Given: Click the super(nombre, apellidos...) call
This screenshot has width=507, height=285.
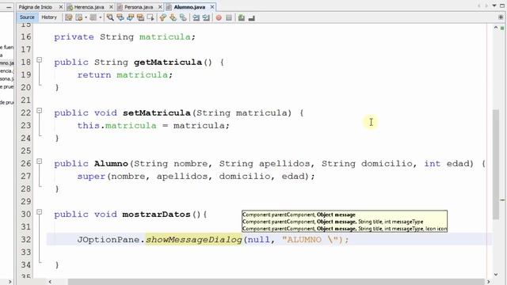Looking at the screenshot, I should pos(196,177).
